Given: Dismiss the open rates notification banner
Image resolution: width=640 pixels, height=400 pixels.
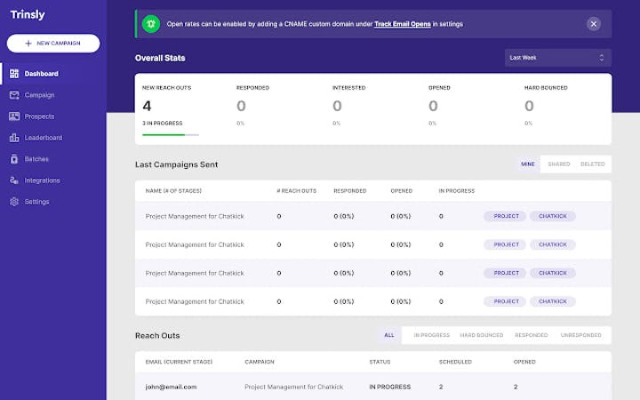Looking at the screenshot, I should 594,24.
